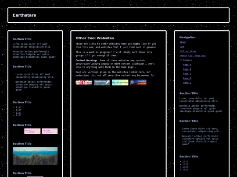This screenshot has height=177, width=237.
Task: Click the Other Cool Websites heading
Action: click(x=95, y=38)
